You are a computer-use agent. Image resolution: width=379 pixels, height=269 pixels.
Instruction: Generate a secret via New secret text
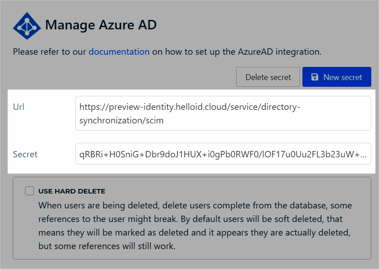coord(342,77)
